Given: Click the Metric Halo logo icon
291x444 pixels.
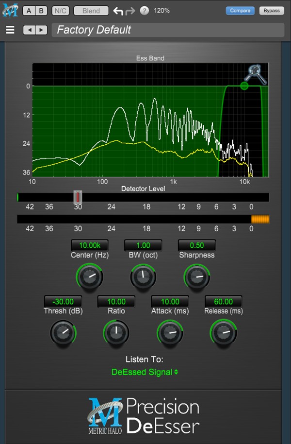Looking at the screenshot, I should [x=10, y=10].
